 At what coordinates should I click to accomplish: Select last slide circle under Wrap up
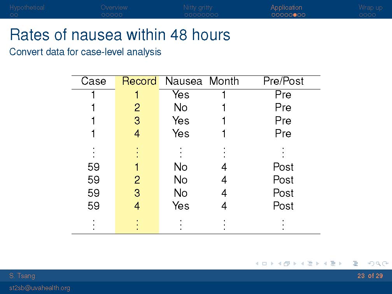point(374,15)
